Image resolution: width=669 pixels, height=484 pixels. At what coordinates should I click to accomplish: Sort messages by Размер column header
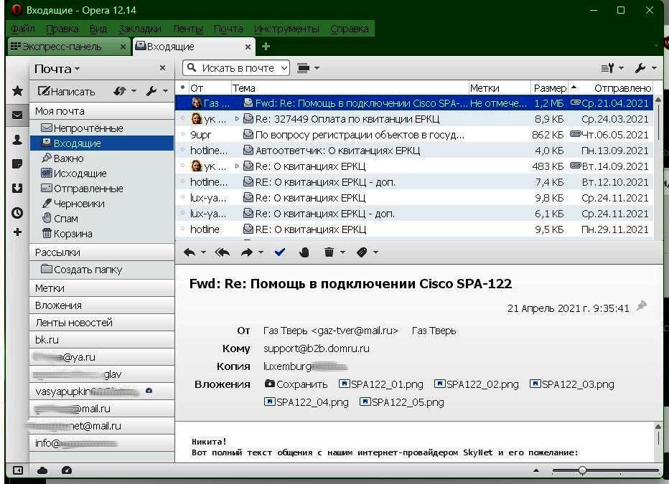pos(550,88)
